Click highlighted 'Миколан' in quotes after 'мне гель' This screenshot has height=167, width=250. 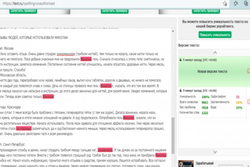point(106,86)
